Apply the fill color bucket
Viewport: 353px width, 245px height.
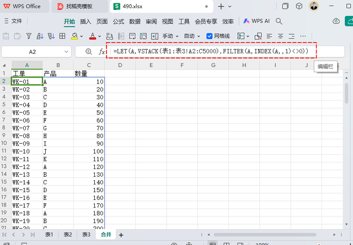(74, 36)
